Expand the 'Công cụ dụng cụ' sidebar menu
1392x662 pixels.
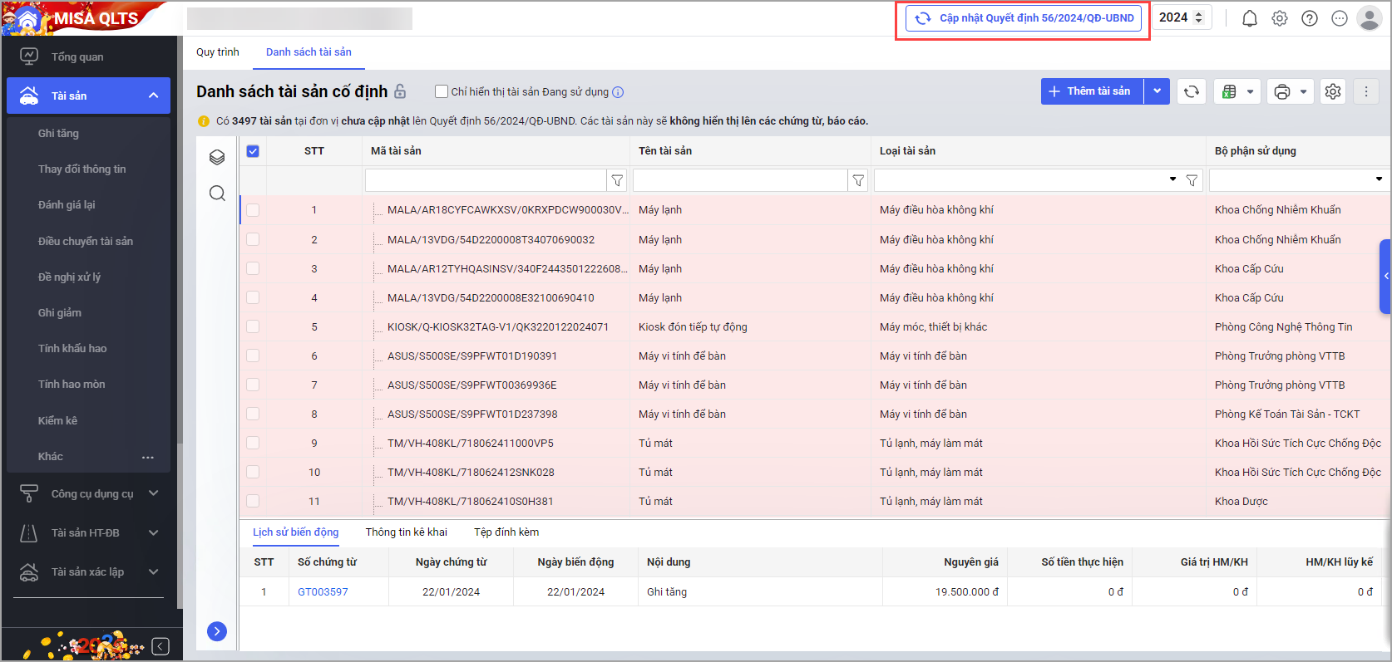coord(91,493)
